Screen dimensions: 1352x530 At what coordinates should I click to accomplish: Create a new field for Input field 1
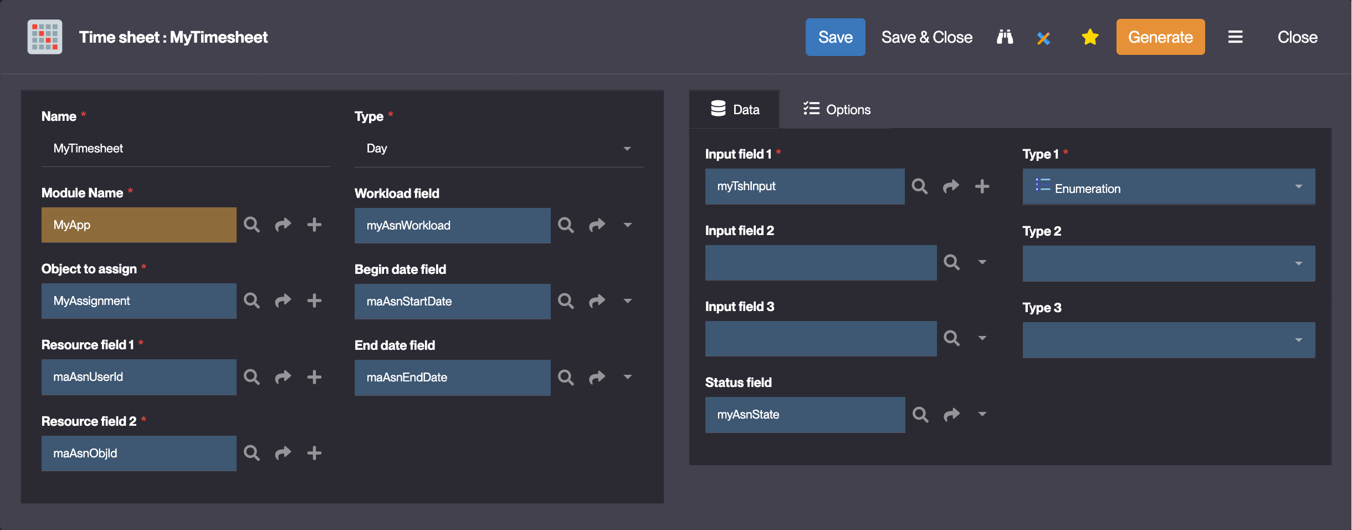click(982, 186)
